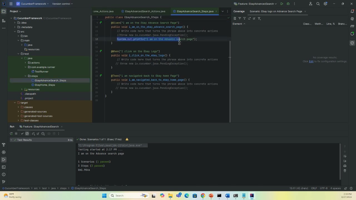Screen dimensions: 356x200
Task: Open IDE settings gear icon
Action: (325, 4)
